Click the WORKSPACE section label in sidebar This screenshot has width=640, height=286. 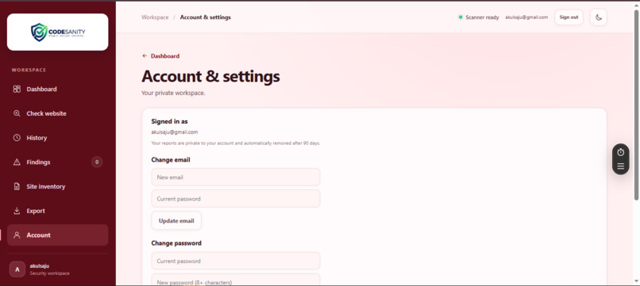29,70
